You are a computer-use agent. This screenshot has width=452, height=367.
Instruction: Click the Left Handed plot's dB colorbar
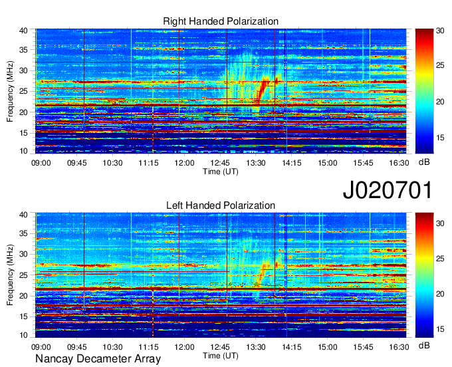(424, 275)
